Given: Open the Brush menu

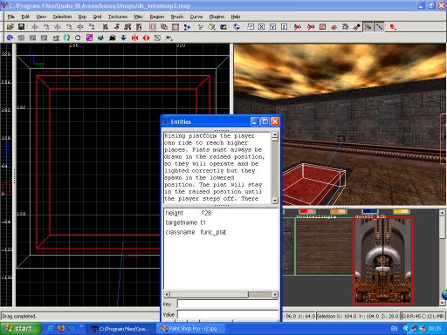Looking at the screenshot, I should click(x=177, y=17).
